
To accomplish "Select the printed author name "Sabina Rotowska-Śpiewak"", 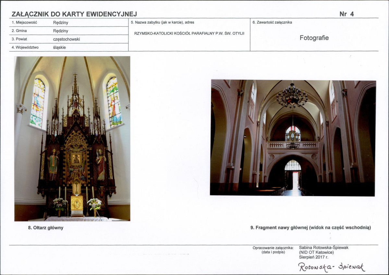I will click(324, 247).
